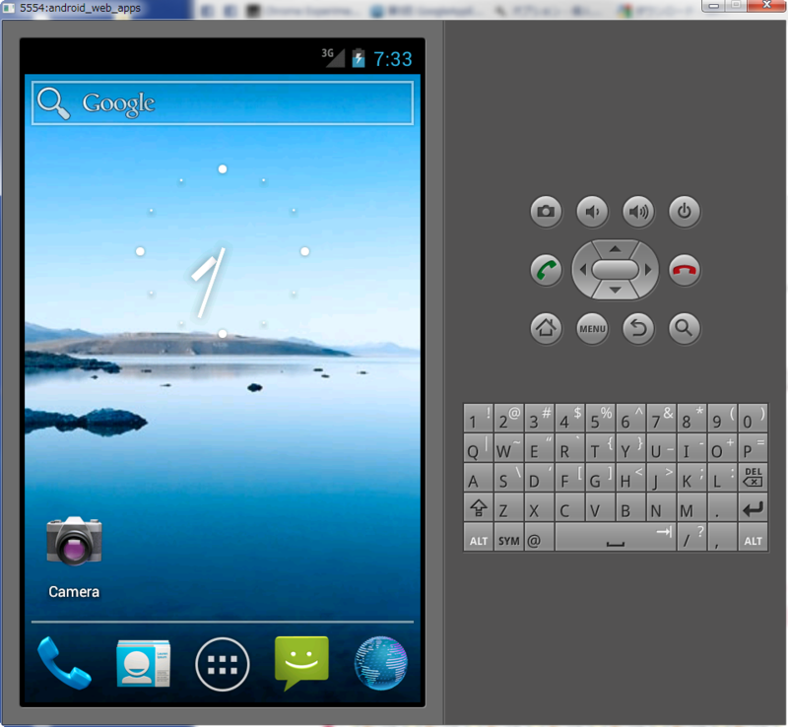This screenshot has width=788, height=727.
Task: Click the Q key on emulator keyboard
Action: coord(478,447)
